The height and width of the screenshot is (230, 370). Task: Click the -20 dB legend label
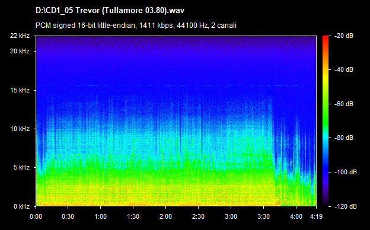click(344, 36)
